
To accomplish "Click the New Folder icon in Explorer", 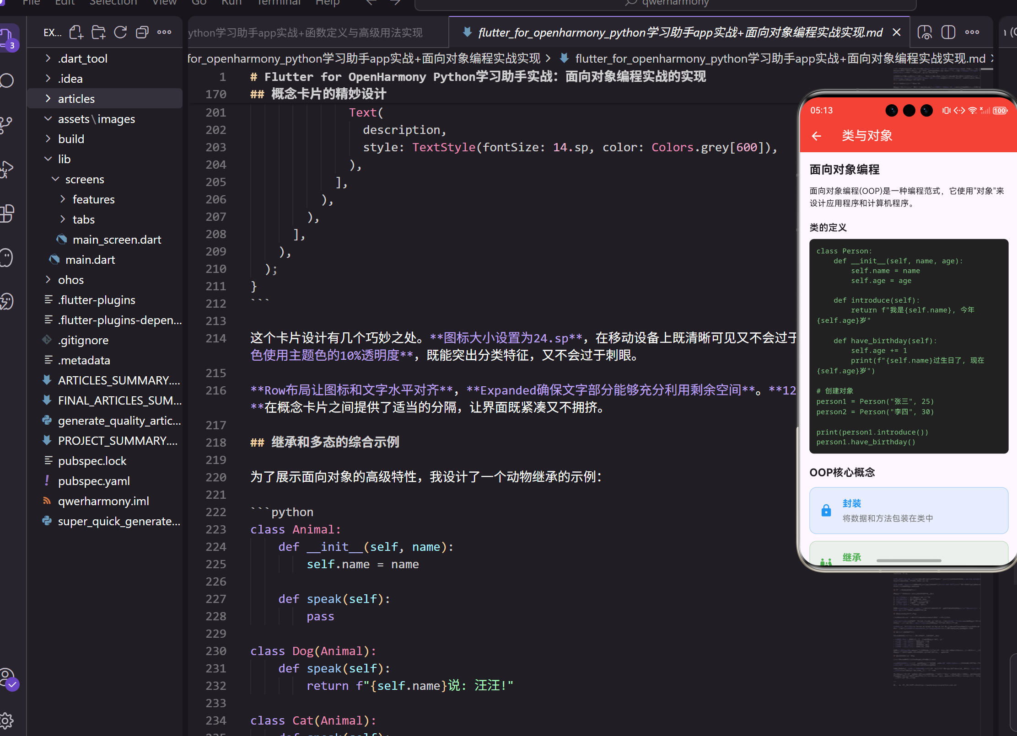I will [x=98, y=32].
